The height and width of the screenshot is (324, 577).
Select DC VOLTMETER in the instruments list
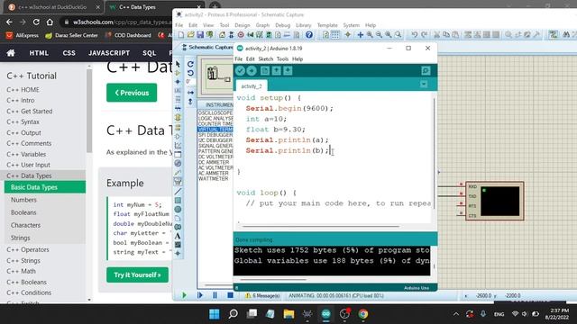click(215, 157)
